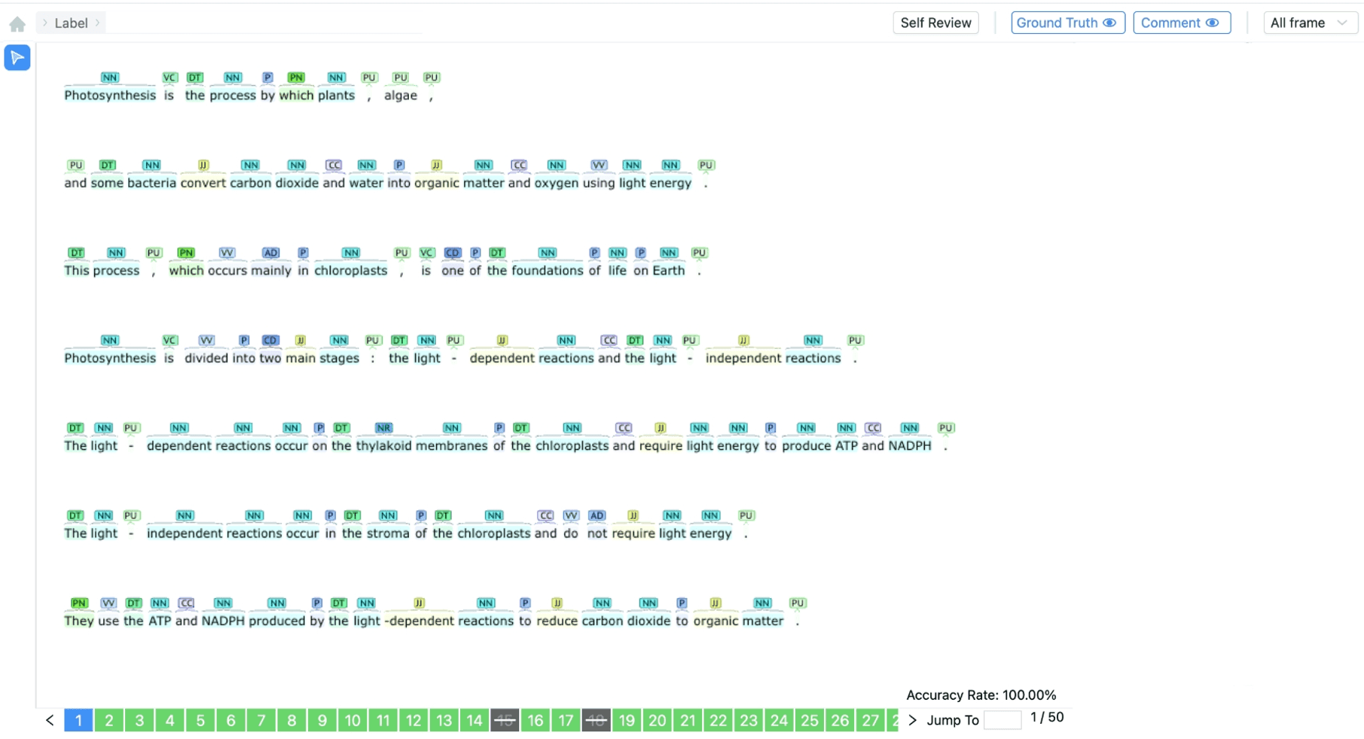Go to the previous page arrow
The image size is (1364, 739).
(50, 720)
